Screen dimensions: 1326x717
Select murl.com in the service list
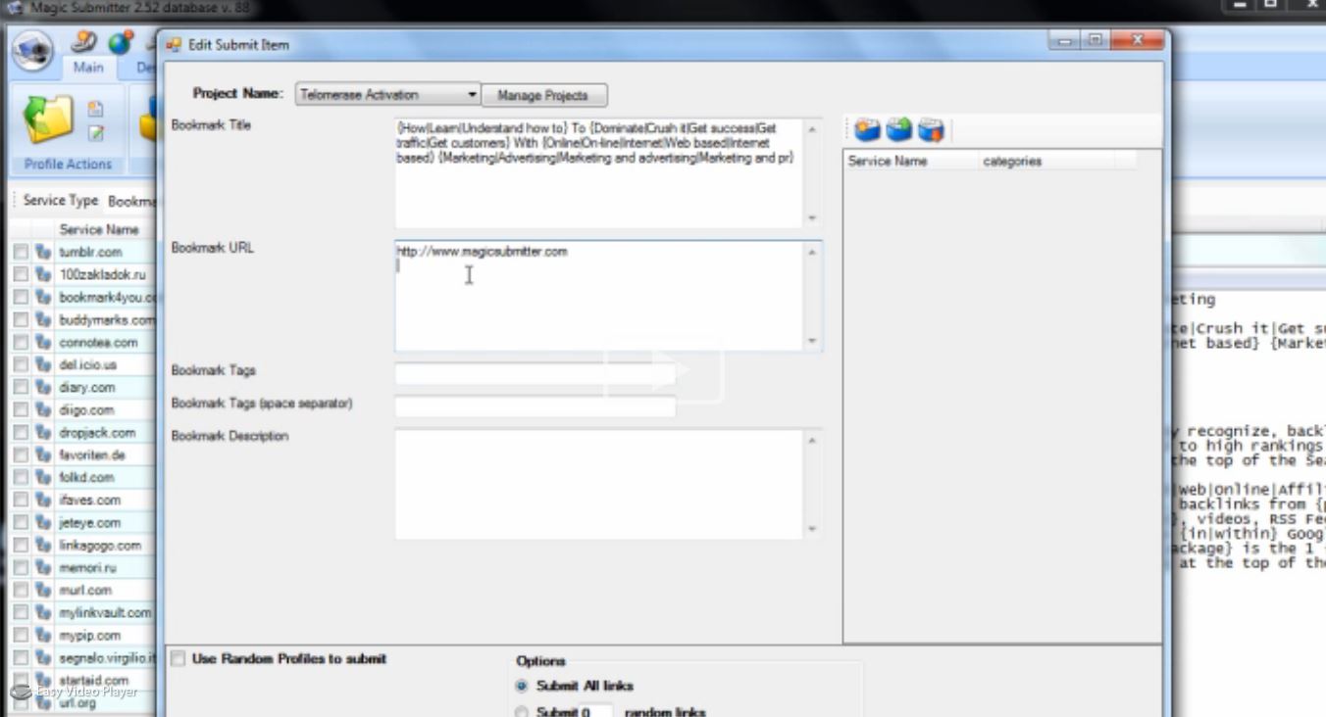85,591
